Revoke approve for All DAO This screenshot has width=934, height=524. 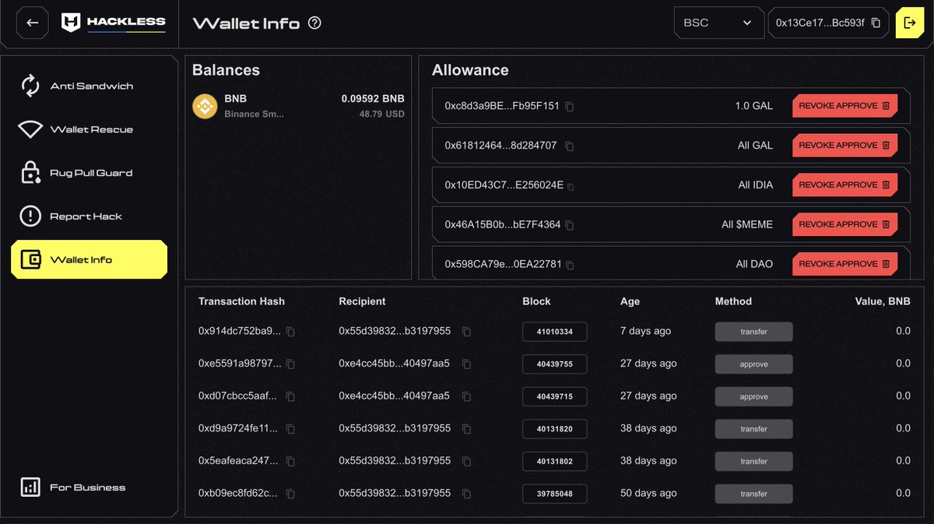[x=844, y=264]
